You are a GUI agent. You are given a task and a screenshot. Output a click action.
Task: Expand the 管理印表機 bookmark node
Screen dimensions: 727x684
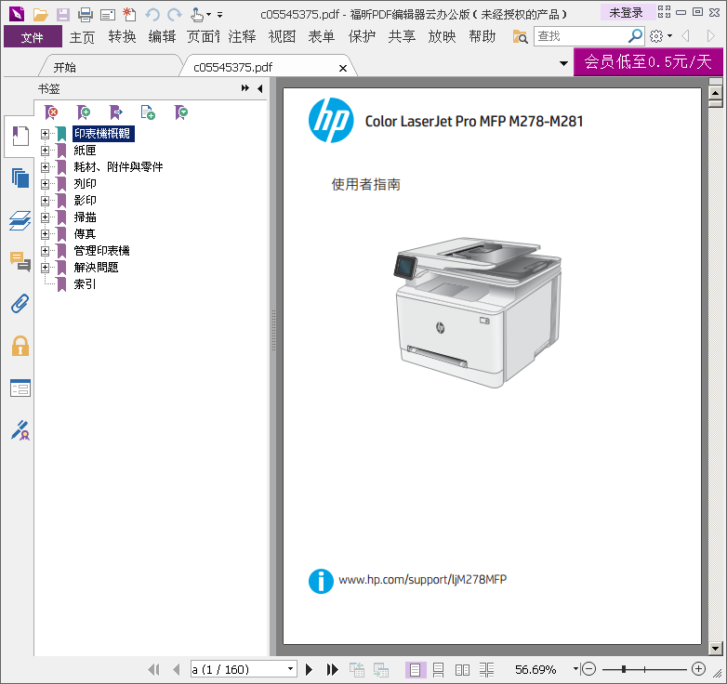[45, 251]
